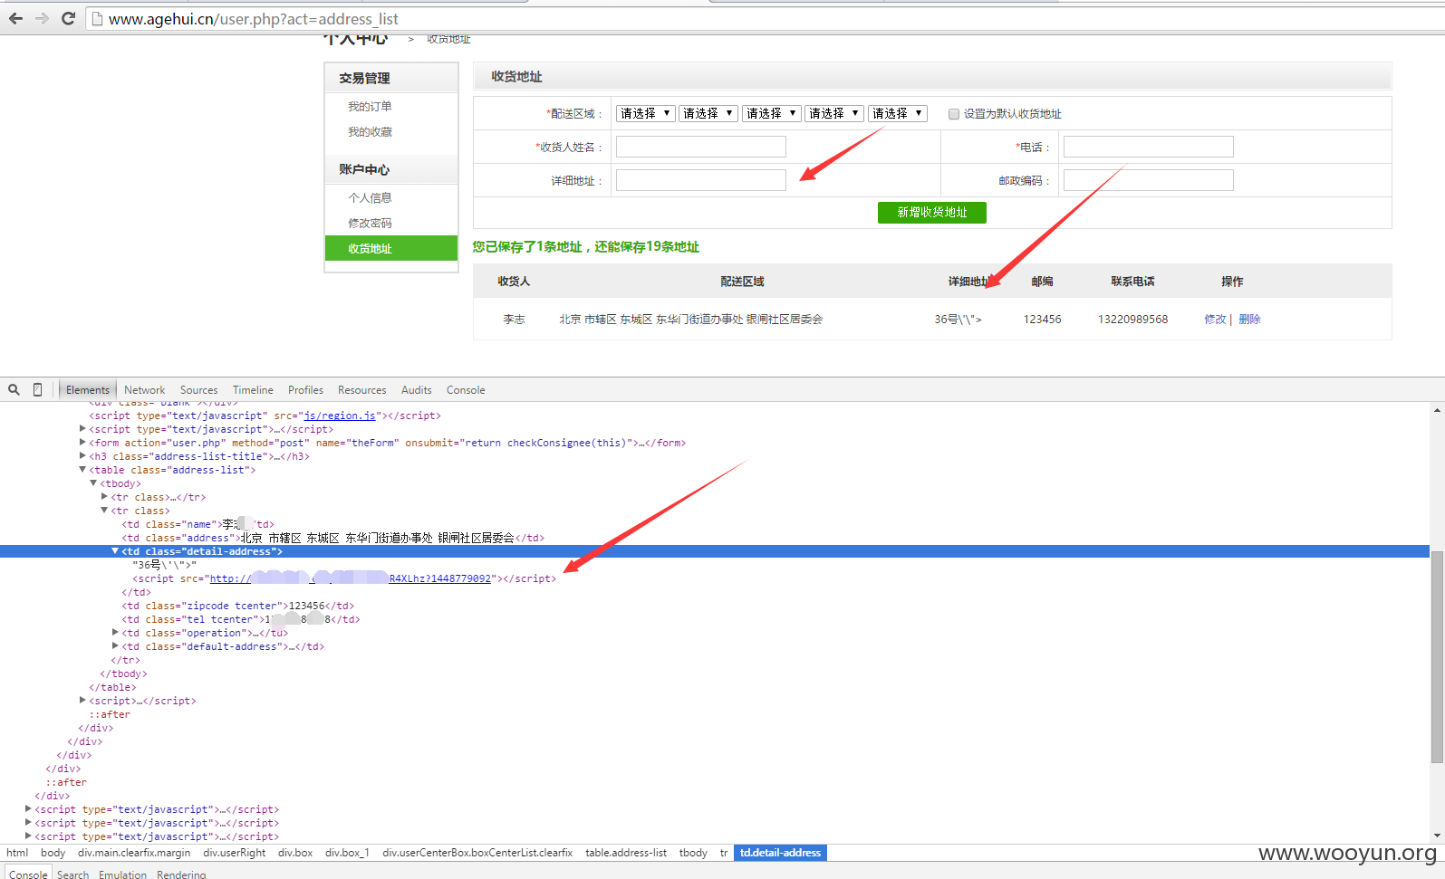Click detail address cell 36号\'\">
The height and width of the screenshot is (879, 1445).
pos(959,320)
